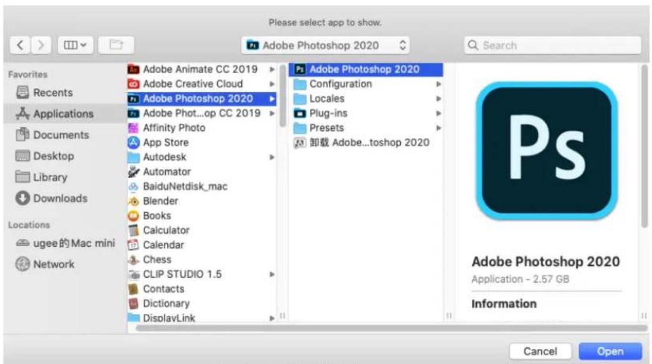This screenshot has width=652, height=364.
Task: Expand Adobe Creative Cloud folder arrow
Action: [272, 84]
